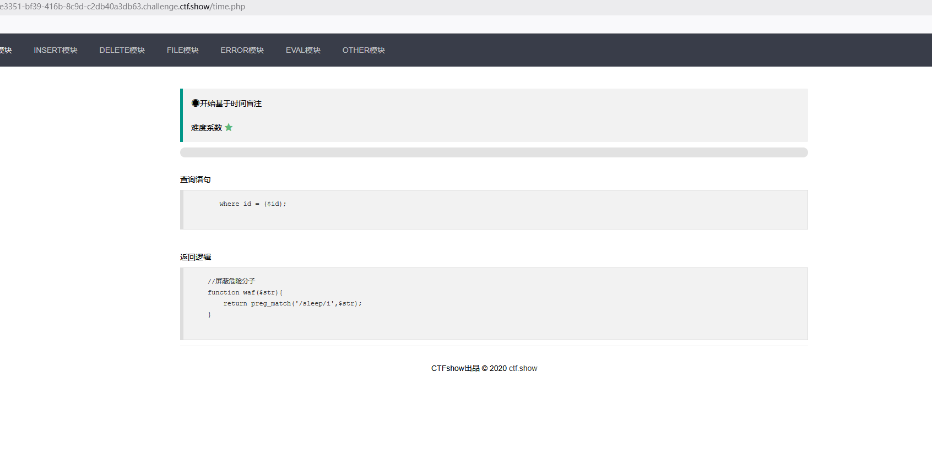The image size is (932, 459).
Task: Click the black dot before 开始基于时间盲注
Action: (195, 103)
